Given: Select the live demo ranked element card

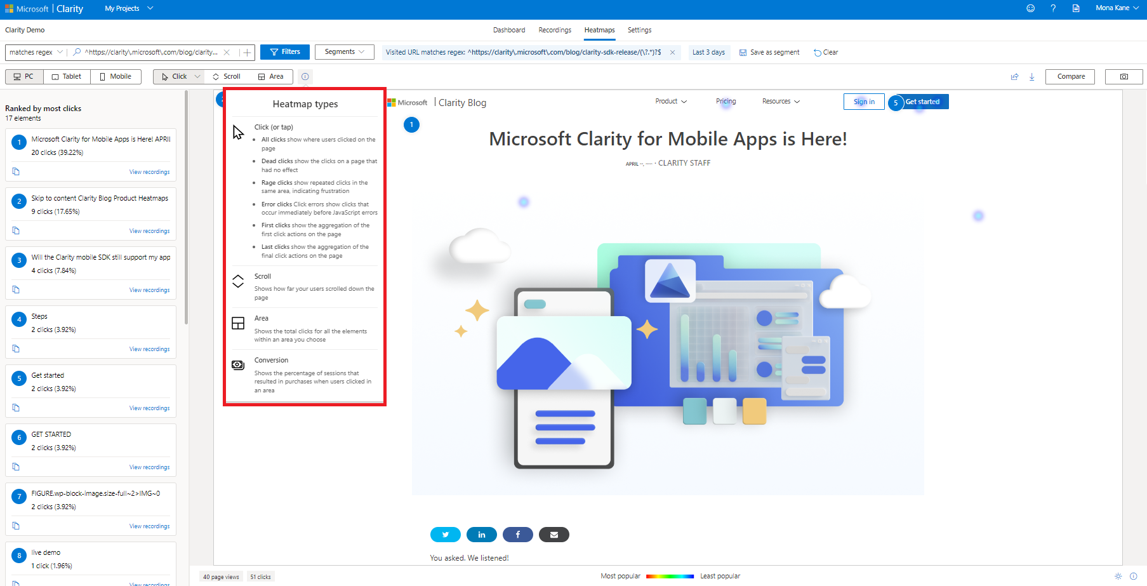Looking at the screenshot, I should 91,563.
